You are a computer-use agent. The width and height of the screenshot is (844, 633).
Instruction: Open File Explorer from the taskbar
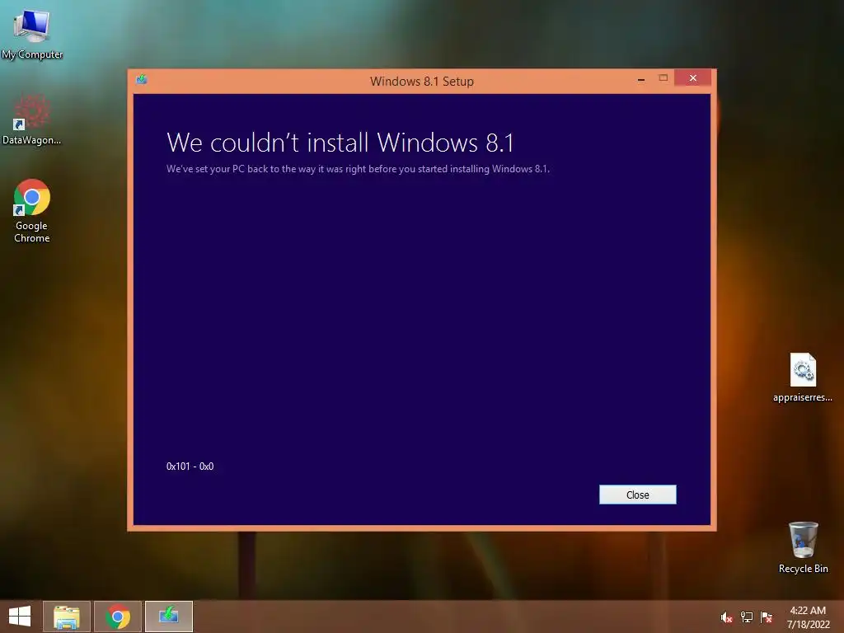pos(67,617)
